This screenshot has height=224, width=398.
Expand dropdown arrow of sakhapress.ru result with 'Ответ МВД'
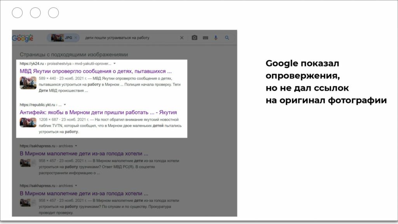point(76,146)
